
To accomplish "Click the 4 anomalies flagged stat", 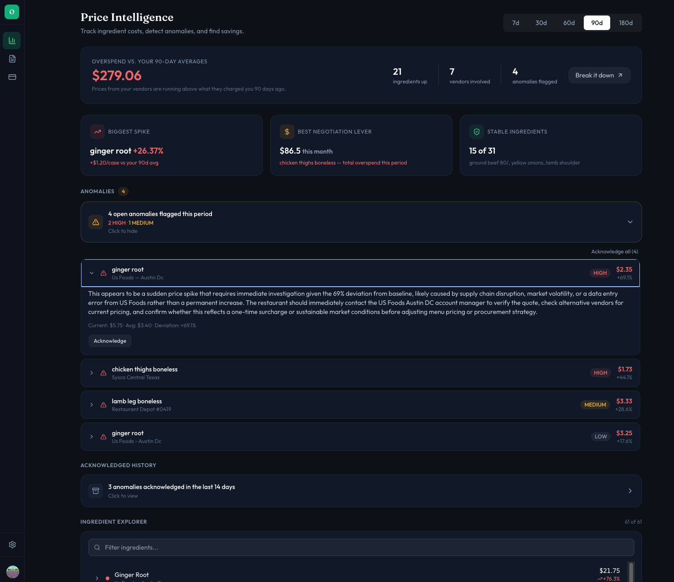I will (535, 76).
